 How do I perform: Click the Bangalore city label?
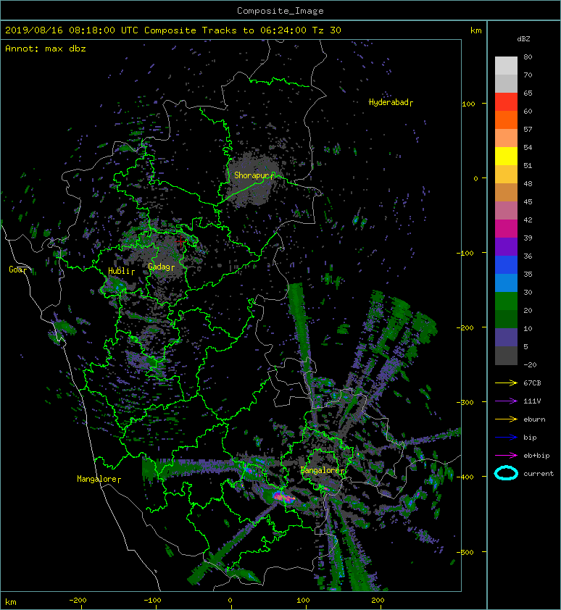(x=323, y=470)
